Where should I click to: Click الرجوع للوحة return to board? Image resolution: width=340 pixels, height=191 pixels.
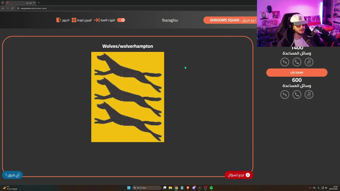(84, 20)
